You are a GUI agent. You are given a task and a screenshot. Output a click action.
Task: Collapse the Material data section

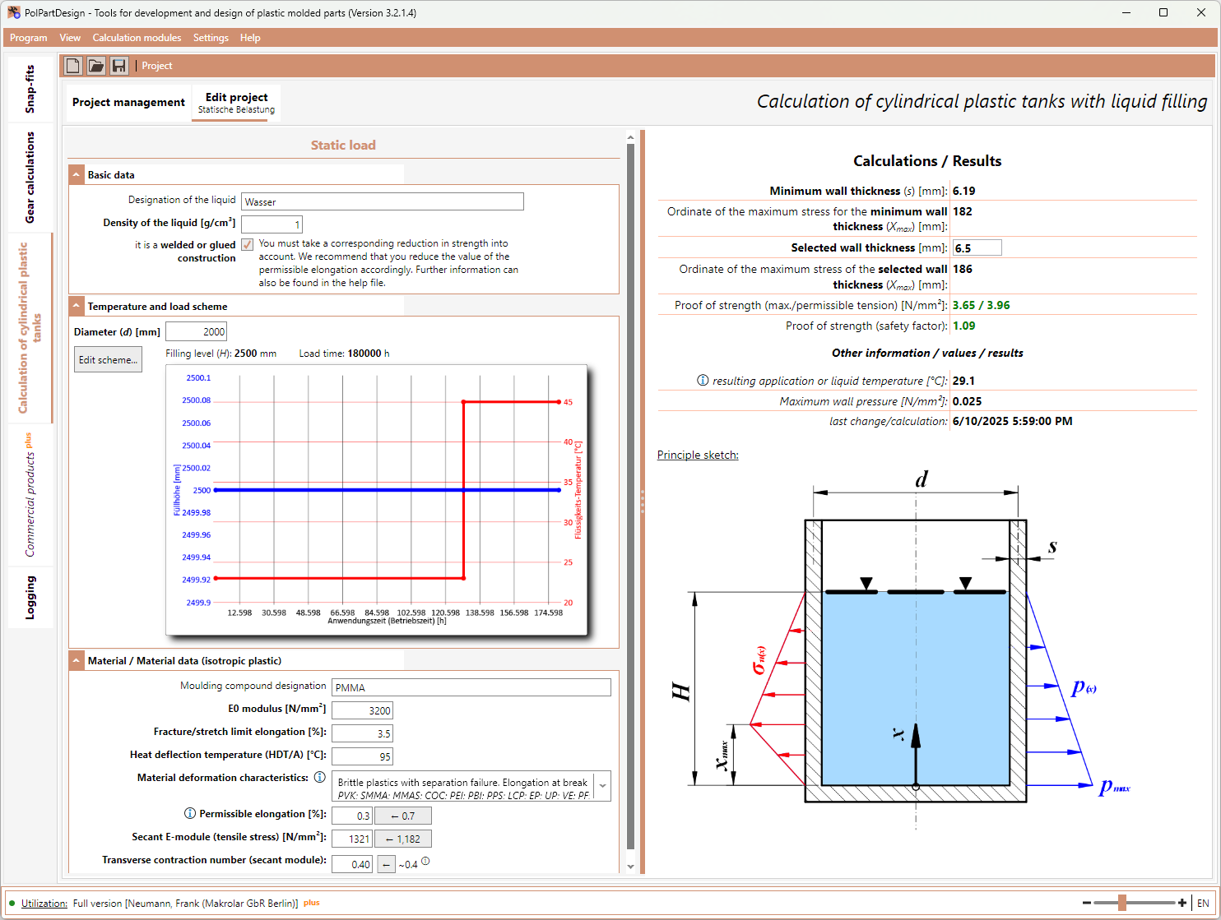(x=77, y=660)
